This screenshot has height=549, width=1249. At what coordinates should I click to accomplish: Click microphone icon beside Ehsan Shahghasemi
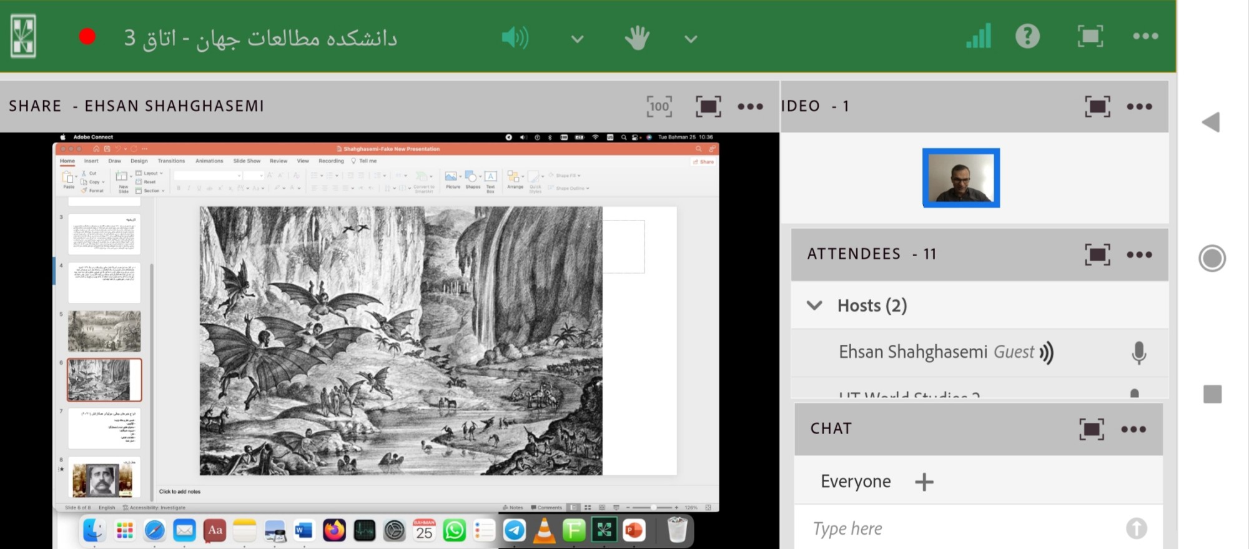click(x=1138, y=353)
